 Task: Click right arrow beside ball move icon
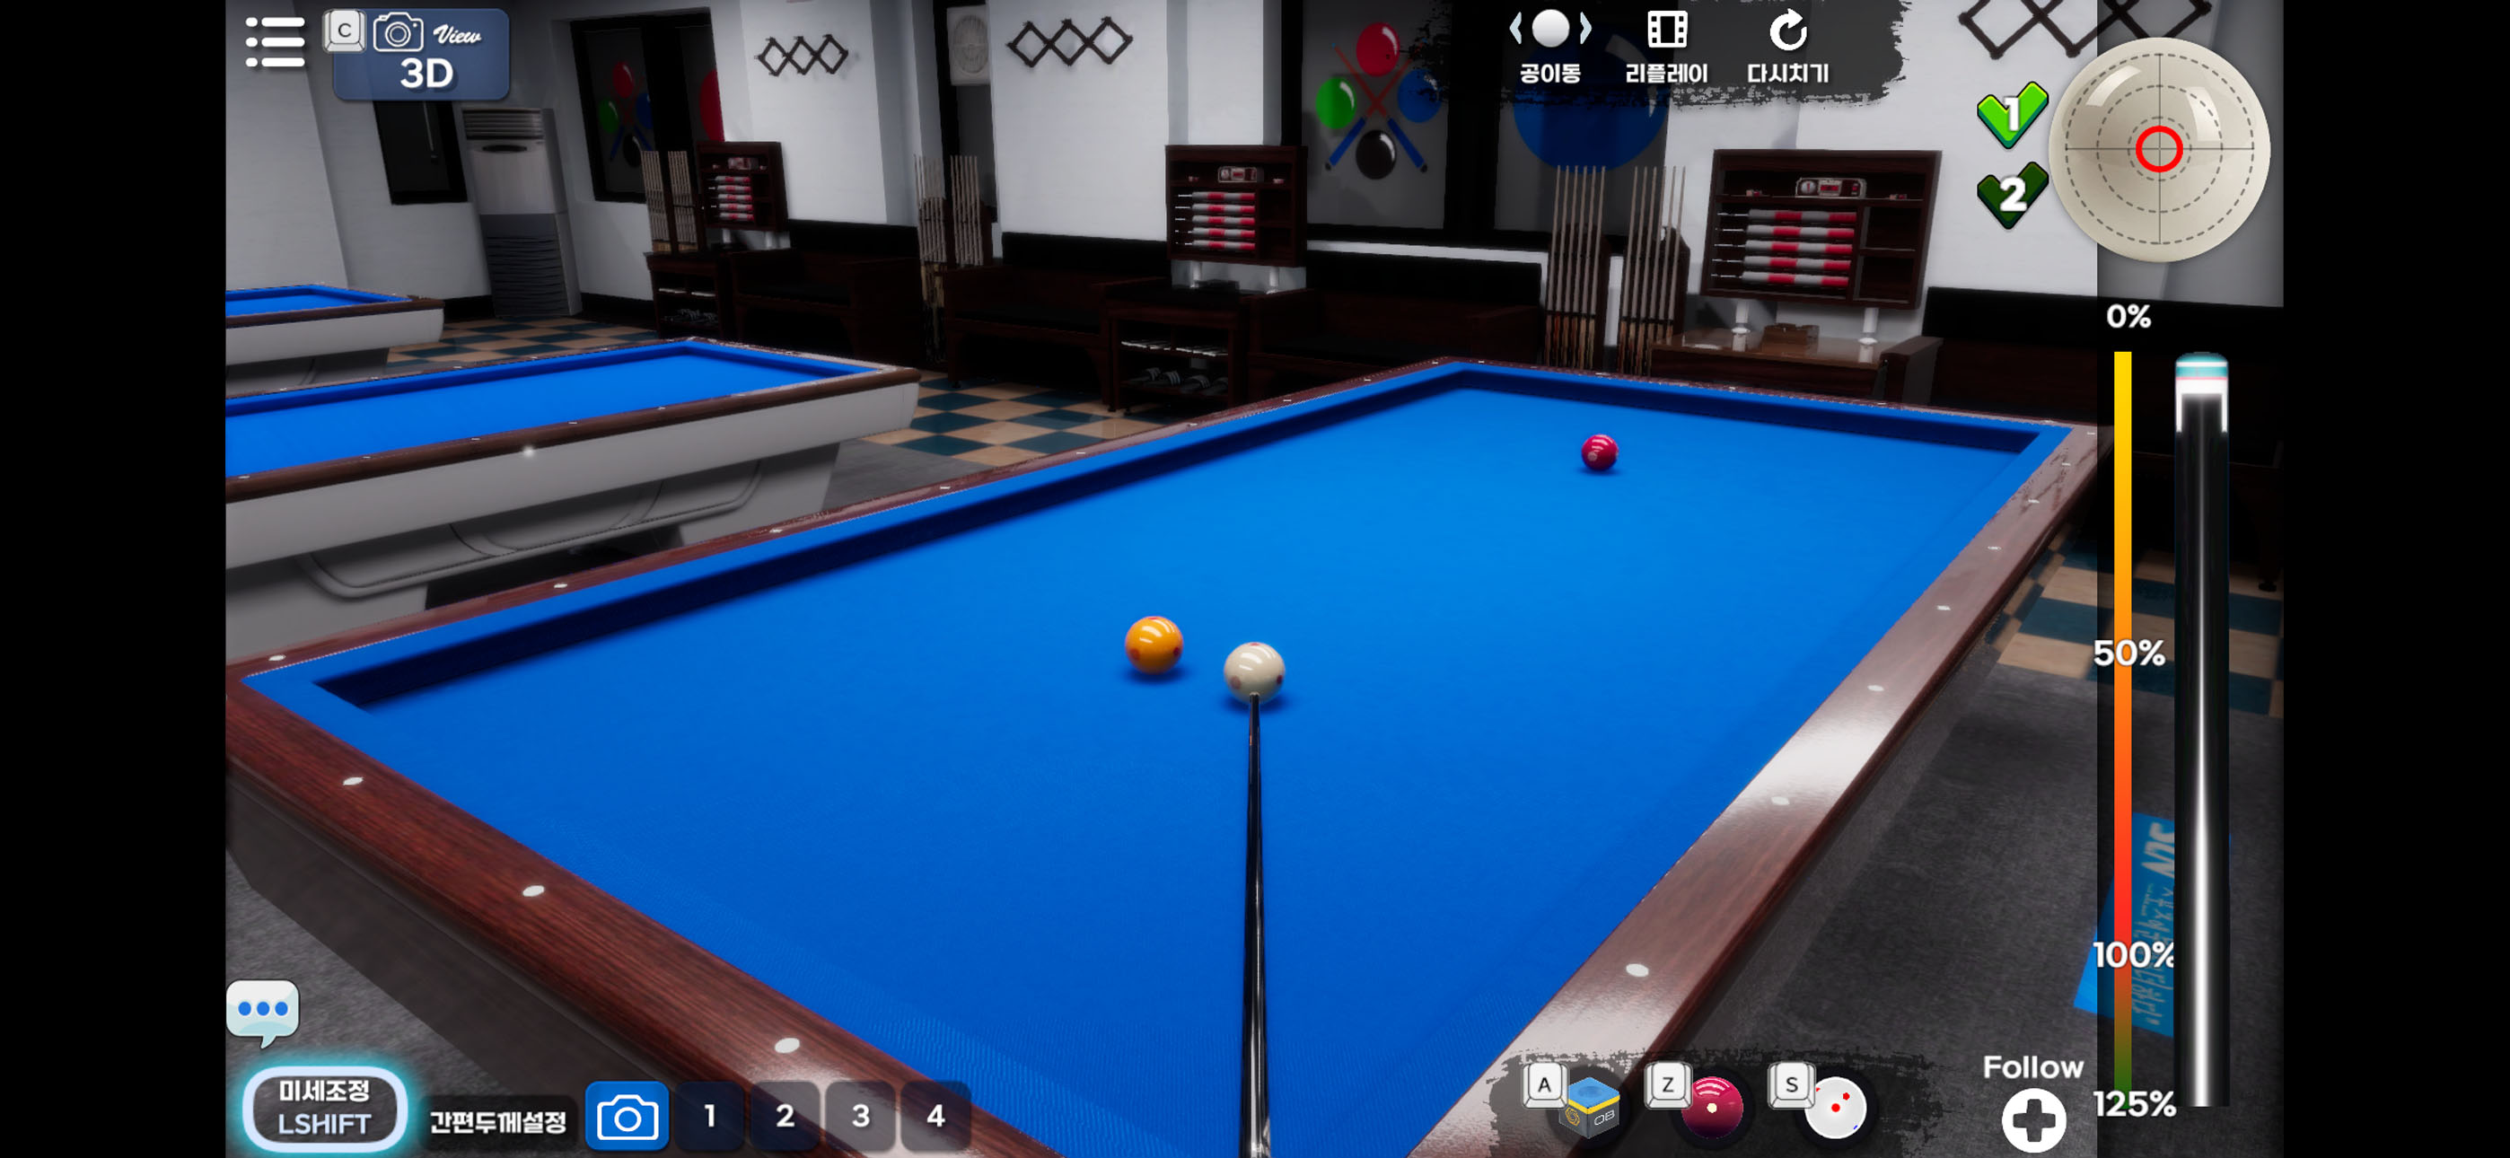[x=1585, y=28]
